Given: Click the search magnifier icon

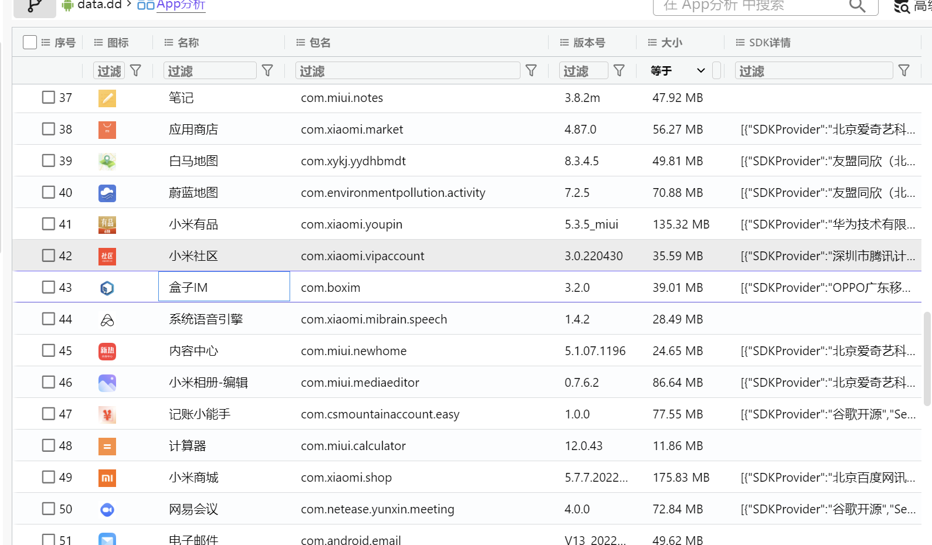Looking at the screenshot, I should coord(857,6).
